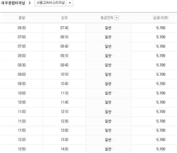The image size is (177, 153).
Task: Select the 12:20 departure time
Action: (22, 140)
